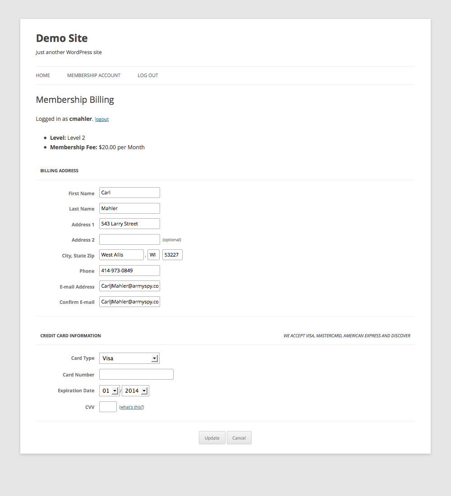
Task: Click the logout link next to cmahler
Action: pyautogui.click(x=101, y=119)
